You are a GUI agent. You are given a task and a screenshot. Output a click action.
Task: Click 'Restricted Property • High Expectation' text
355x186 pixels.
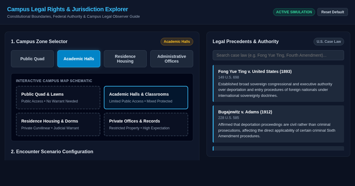pos(139,128)
